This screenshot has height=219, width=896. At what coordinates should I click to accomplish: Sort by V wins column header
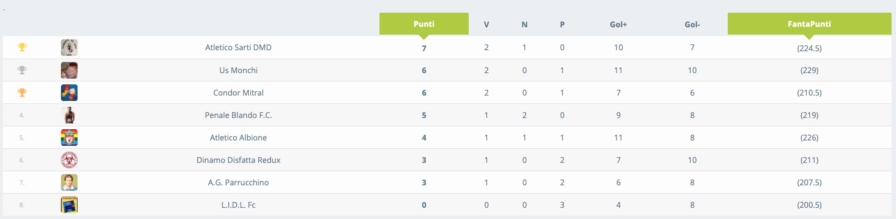(x=486, y=24)
